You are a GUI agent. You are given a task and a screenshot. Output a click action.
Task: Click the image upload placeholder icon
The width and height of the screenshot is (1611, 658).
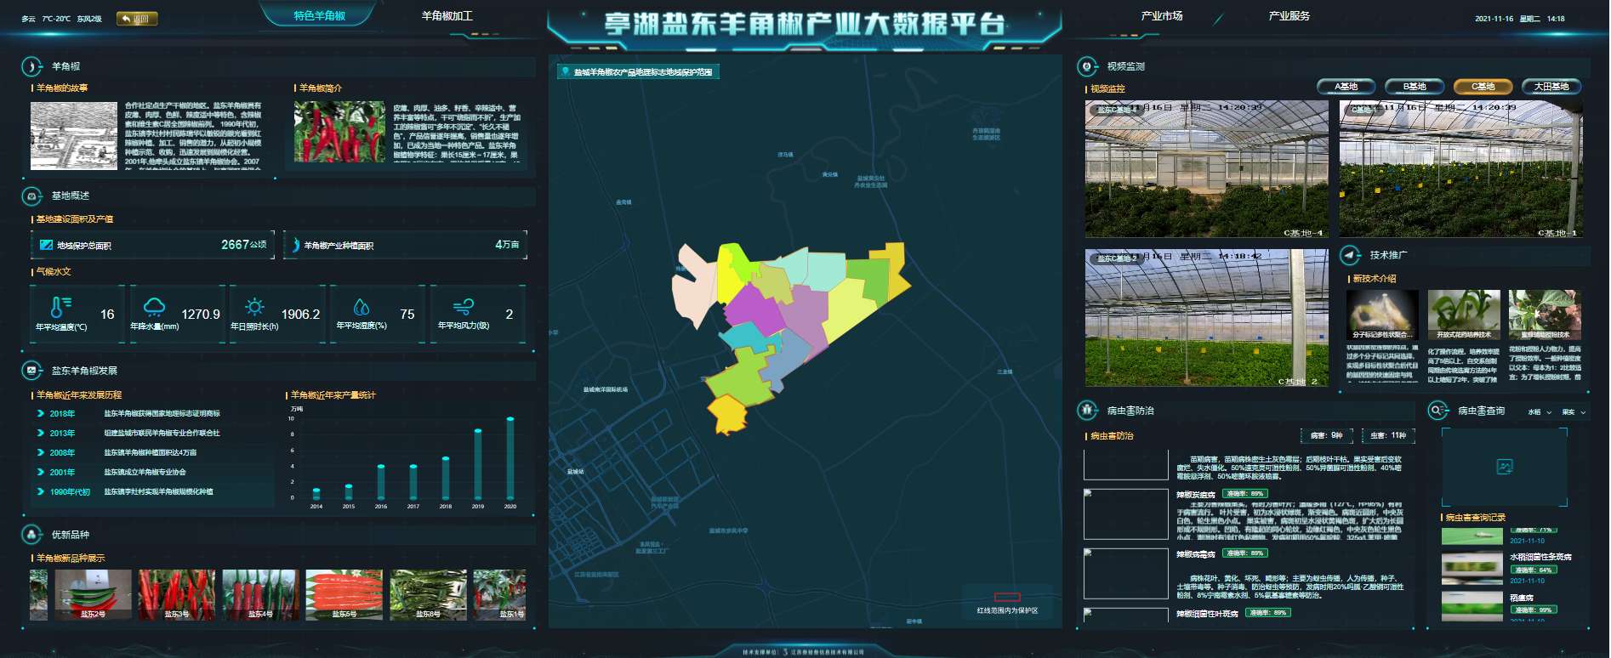(x=1504, y=467)
